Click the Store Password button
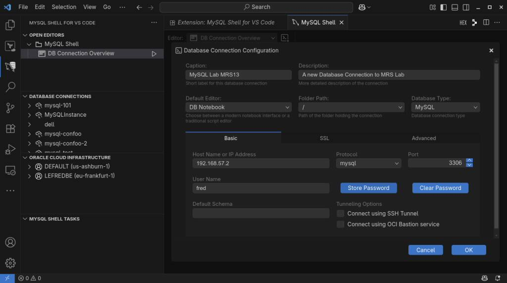The width and height of the screenshot is (507, 283). coord(368,188)
